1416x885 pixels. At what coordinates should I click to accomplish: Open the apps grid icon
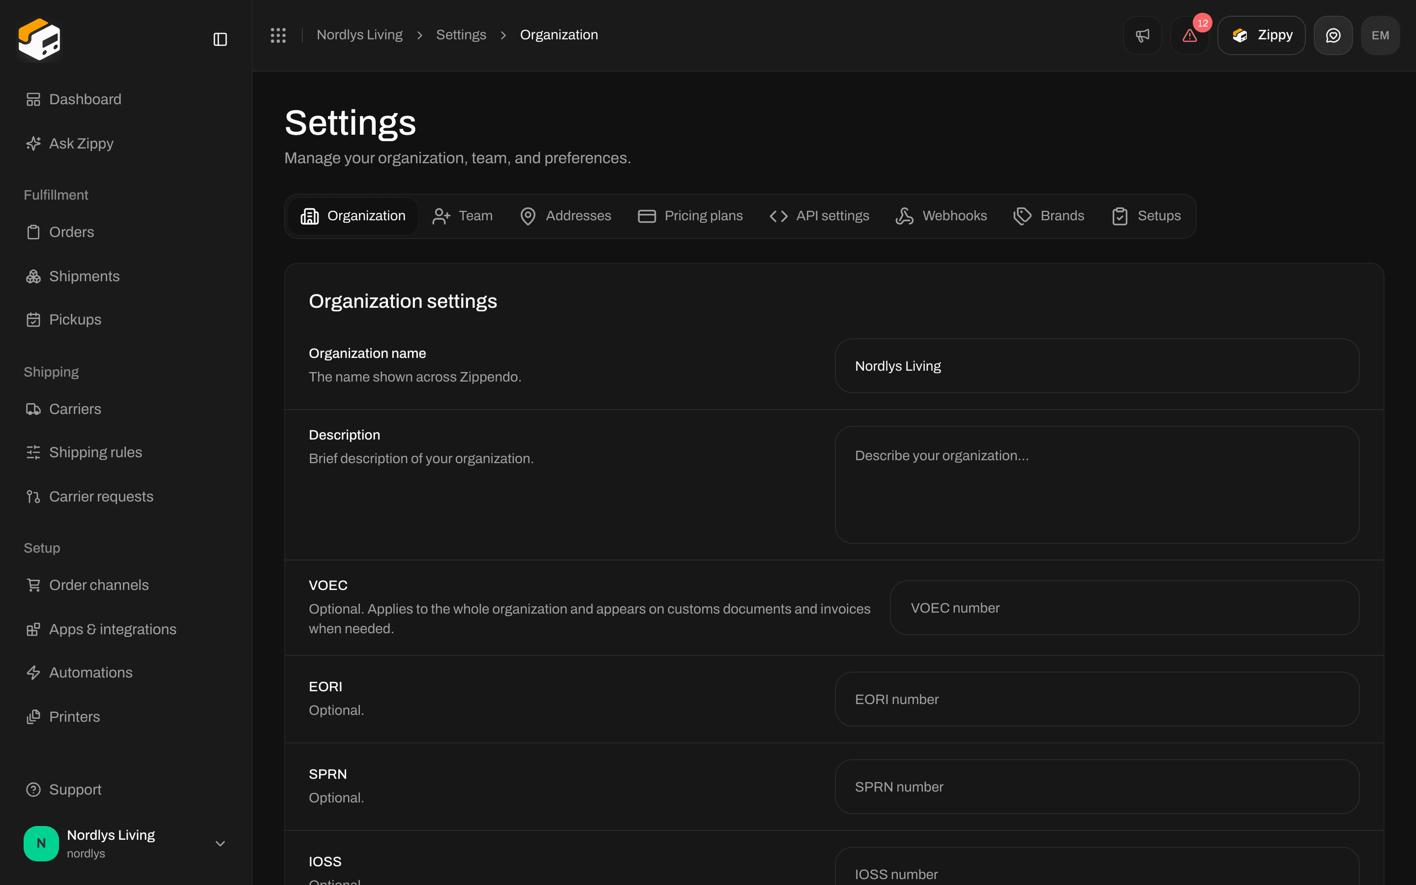[278, 35]
